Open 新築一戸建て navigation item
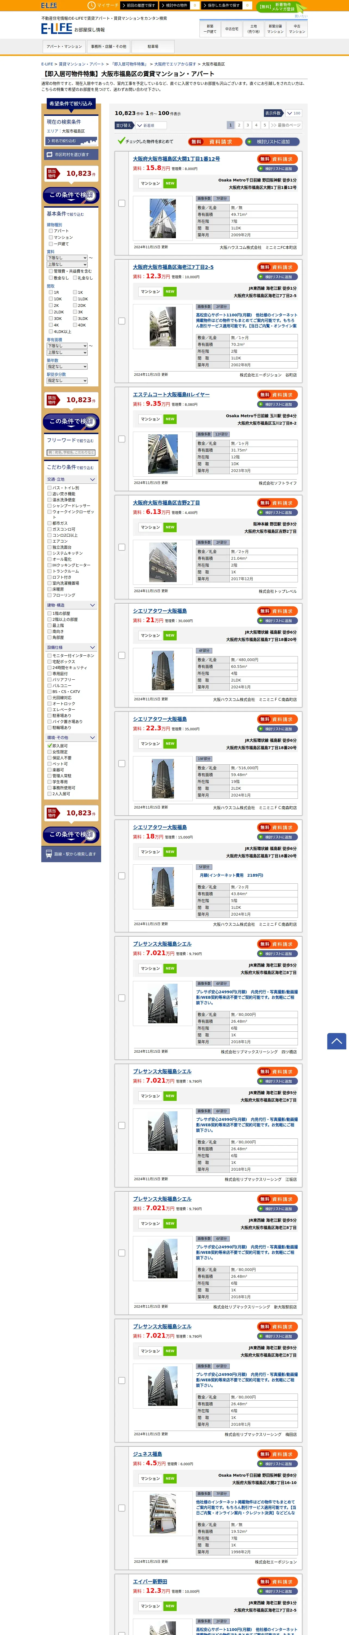Screen dimensions: 349x1635 point(210,29)
